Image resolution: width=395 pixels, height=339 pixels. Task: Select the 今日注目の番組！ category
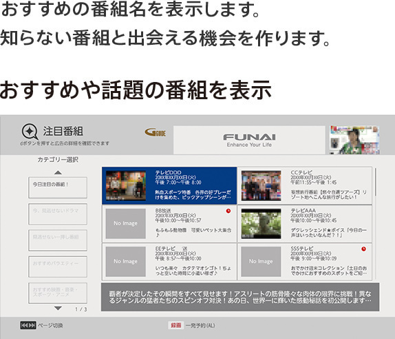[58, 187]
